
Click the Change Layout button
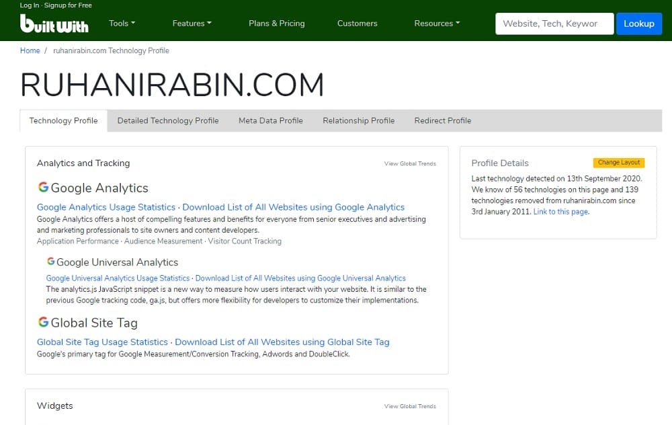pos(618,162)
